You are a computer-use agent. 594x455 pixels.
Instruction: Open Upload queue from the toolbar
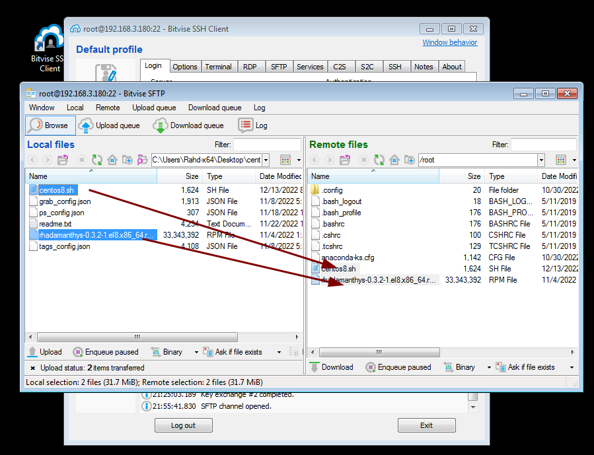(109, 125)
